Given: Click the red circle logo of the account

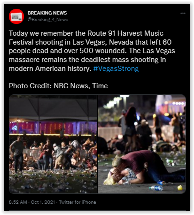Looking at the screenshot, I should (16, 16).
